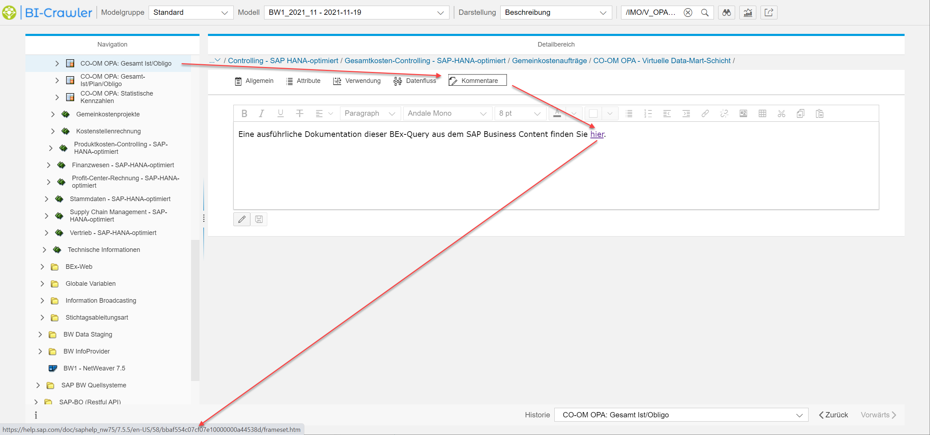The image size is (930, 435).
Task: Click the insert link icon
Action: click(705, 114)
